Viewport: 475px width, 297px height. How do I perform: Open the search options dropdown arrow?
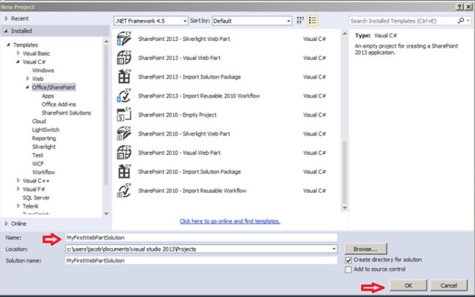[x=468, y=20]
